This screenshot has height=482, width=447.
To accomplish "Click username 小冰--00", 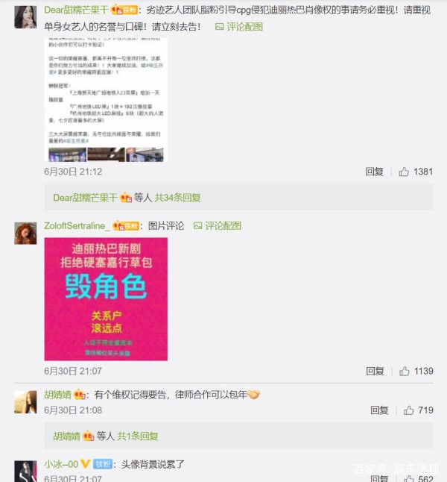I will click(x=61, y=464).
